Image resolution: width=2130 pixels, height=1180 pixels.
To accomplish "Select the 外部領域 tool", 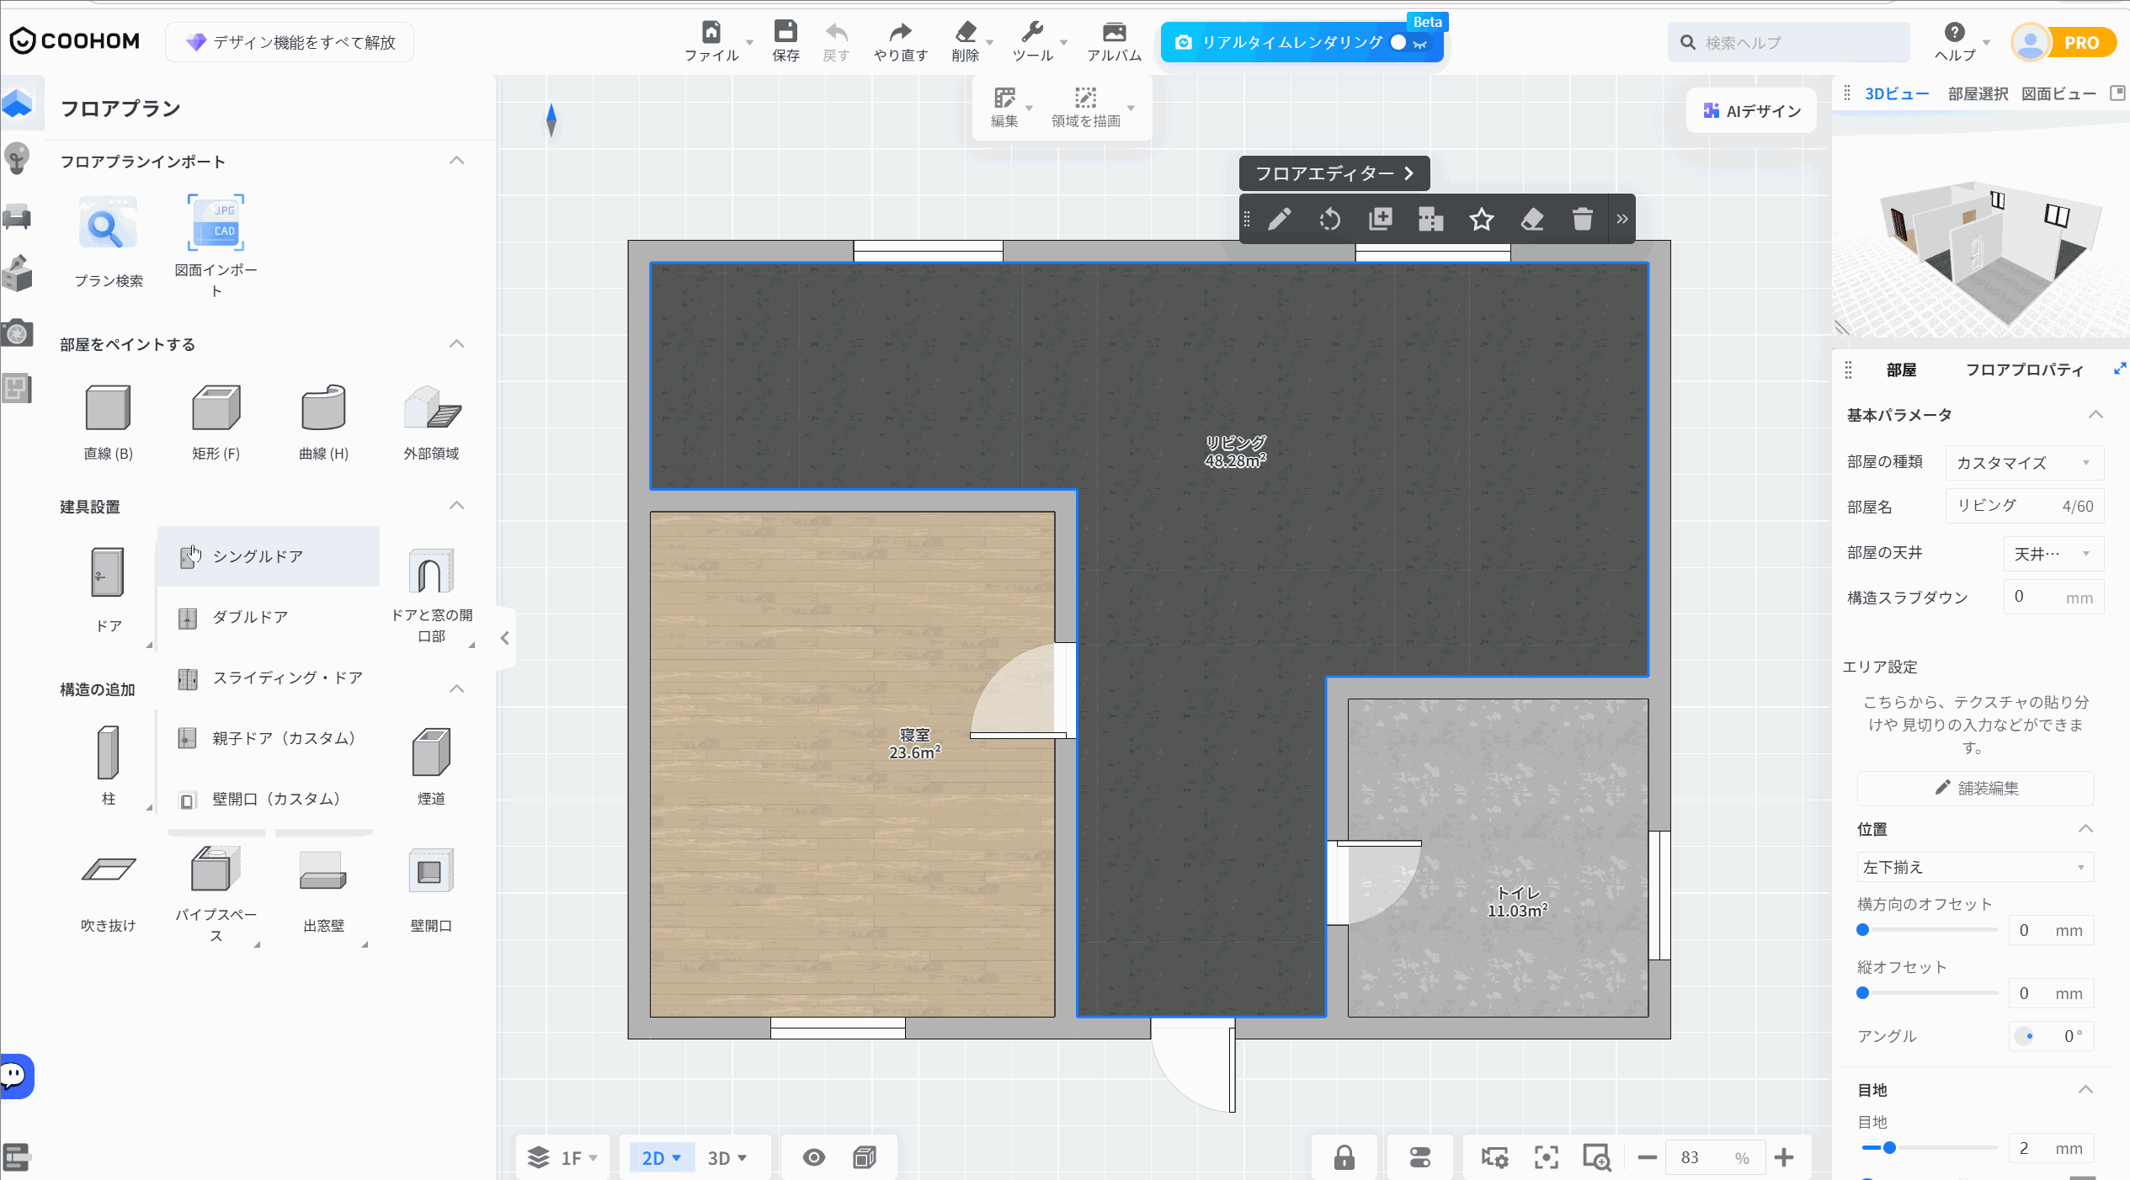I will point(432,408).
